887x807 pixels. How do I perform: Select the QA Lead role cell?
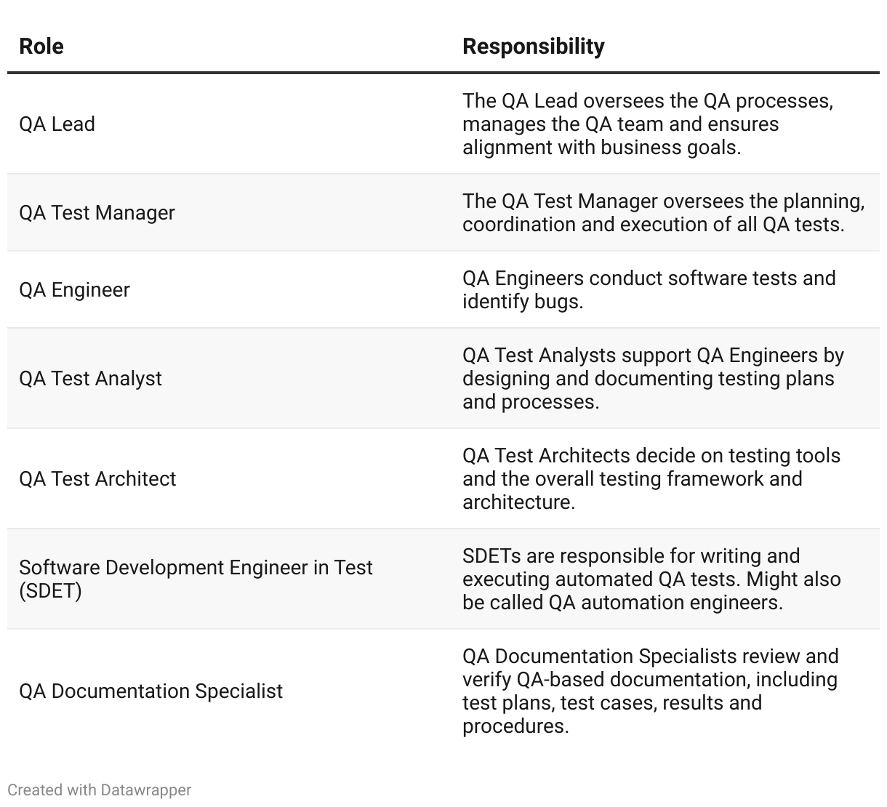(57, 124)
